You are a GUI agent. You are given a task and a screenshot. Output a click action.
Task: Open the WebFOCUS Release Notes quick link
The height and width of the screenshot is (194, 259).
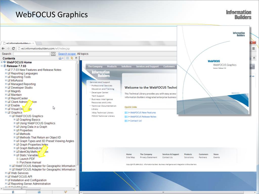click(143, 117)
